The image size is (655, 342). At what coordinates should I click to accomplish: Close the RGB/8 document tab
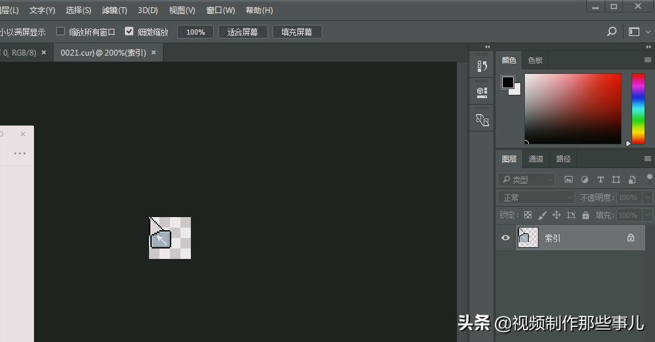tap(43, 52)
